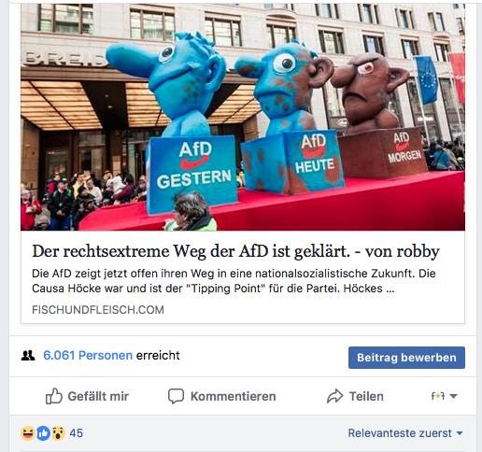
Task: Expand the Relevanteste zuerst sorting dropdown
Action: pos(405,433)
